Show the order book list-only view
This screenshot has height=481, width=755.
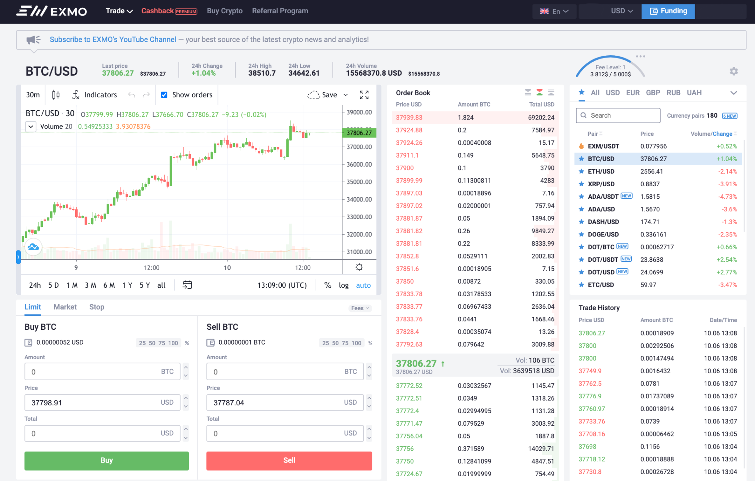pyautogui.click(x=551, y=92)
